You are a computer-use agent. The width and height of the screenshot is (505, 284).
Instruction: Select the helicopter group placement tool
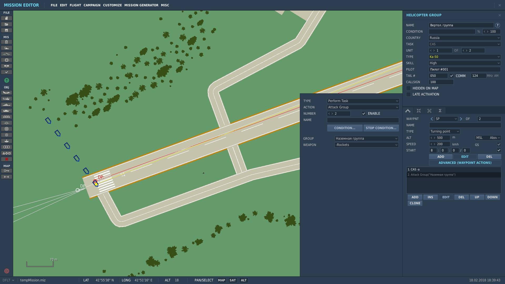(x=7, y=99)
